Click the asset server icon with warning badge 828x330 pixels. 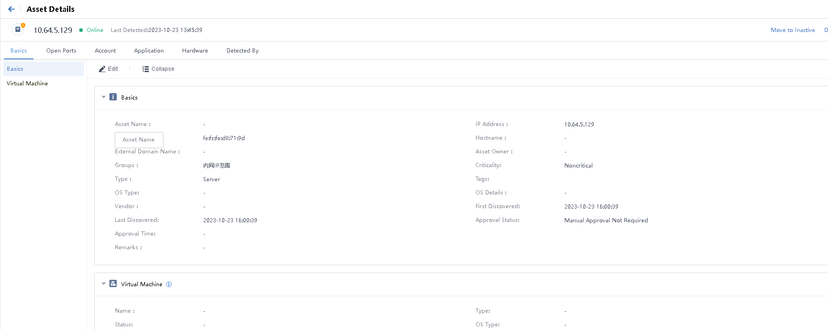18,30
